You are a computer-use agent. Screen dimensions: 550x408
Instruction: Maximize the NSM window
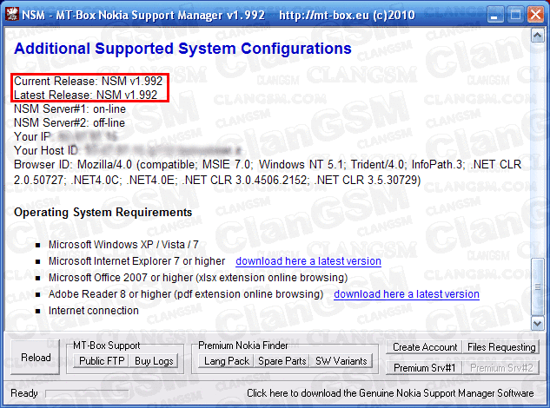click(515, 15)
